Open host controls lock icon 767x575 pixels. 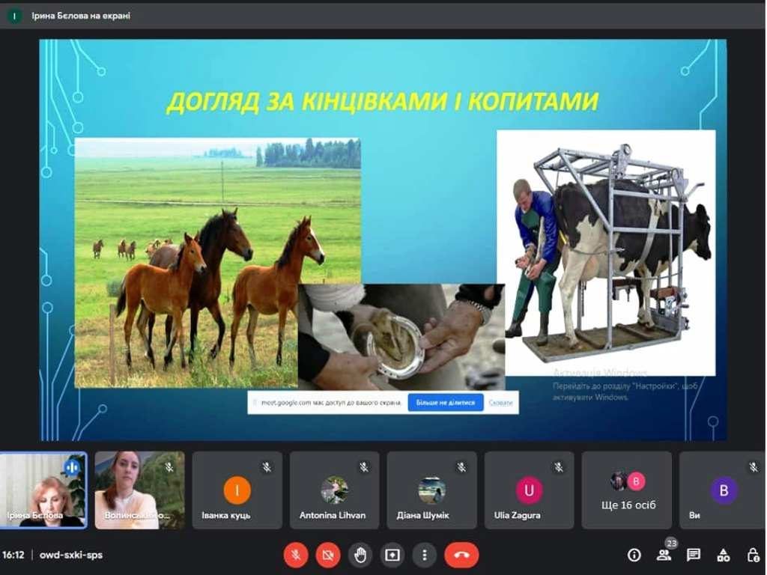(754, 555)
